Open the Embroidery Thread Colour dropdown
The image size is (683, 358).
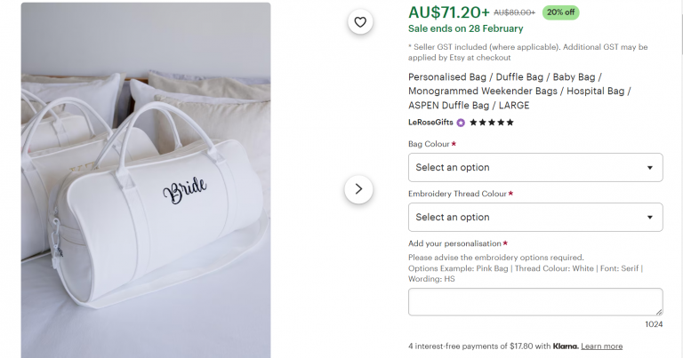pyautogui.click(x=534, y=217)
